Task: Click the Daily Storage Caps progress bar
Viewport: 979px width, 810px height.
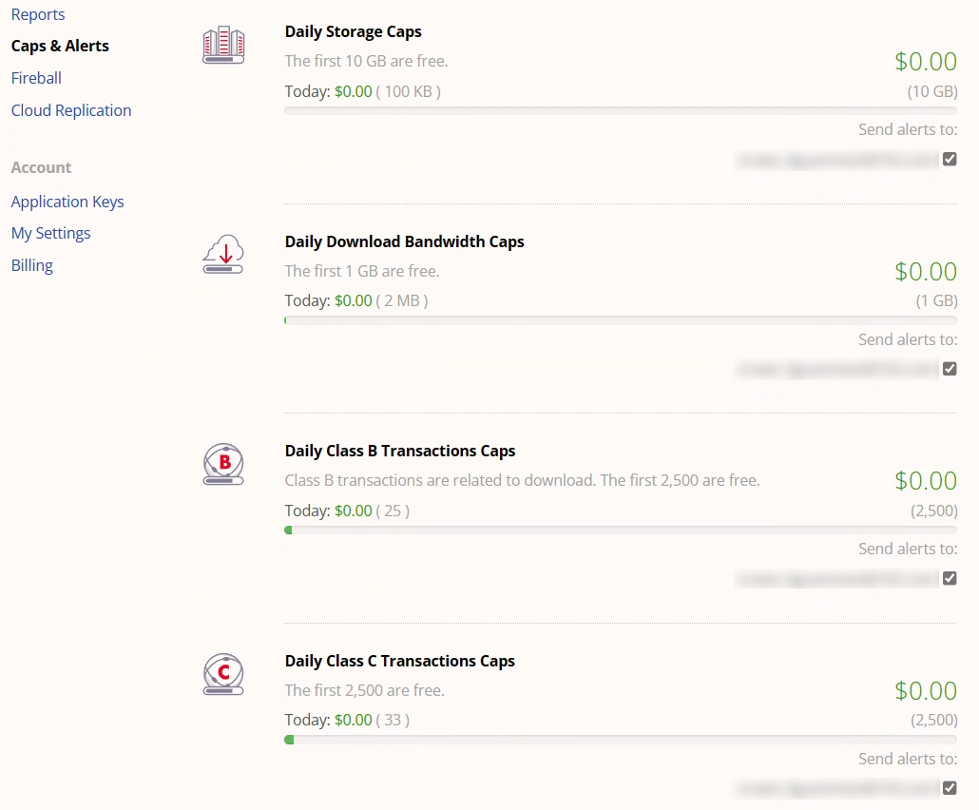Action: pyautogui.click(x=620, y=111)
